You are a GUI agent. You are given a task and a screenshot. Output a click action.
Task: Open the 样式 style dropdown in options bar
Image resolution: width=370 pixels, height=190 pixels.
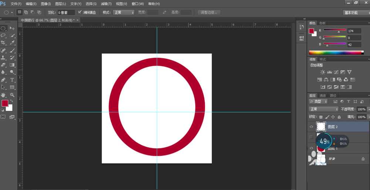tap(124, 12)
